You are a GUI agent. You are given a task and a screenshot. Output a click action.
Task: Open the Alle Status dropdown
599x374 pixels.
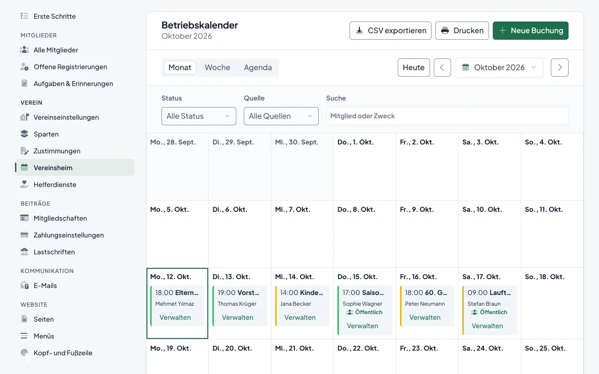(199, 116)
